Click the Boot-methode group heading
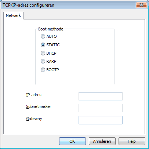This screenshot has height=149, width=149. coord(51,29)
